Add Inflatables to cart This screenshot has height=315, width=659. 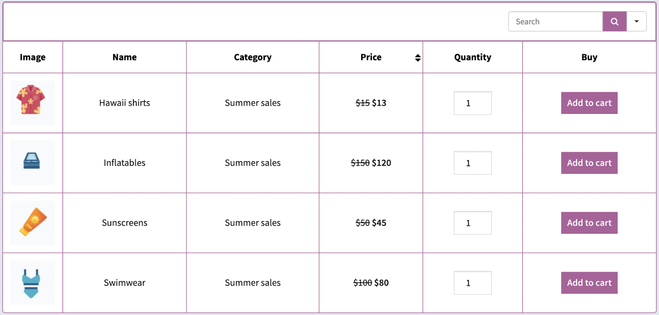(589, 163)
